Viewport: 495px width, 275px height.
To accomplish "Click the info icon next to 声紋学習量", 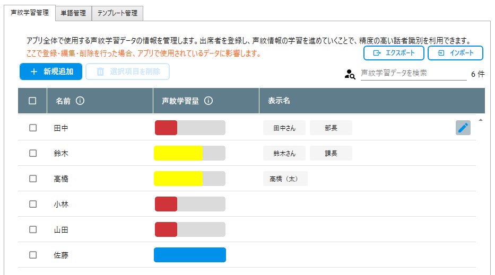I will [x=209, y=101].
